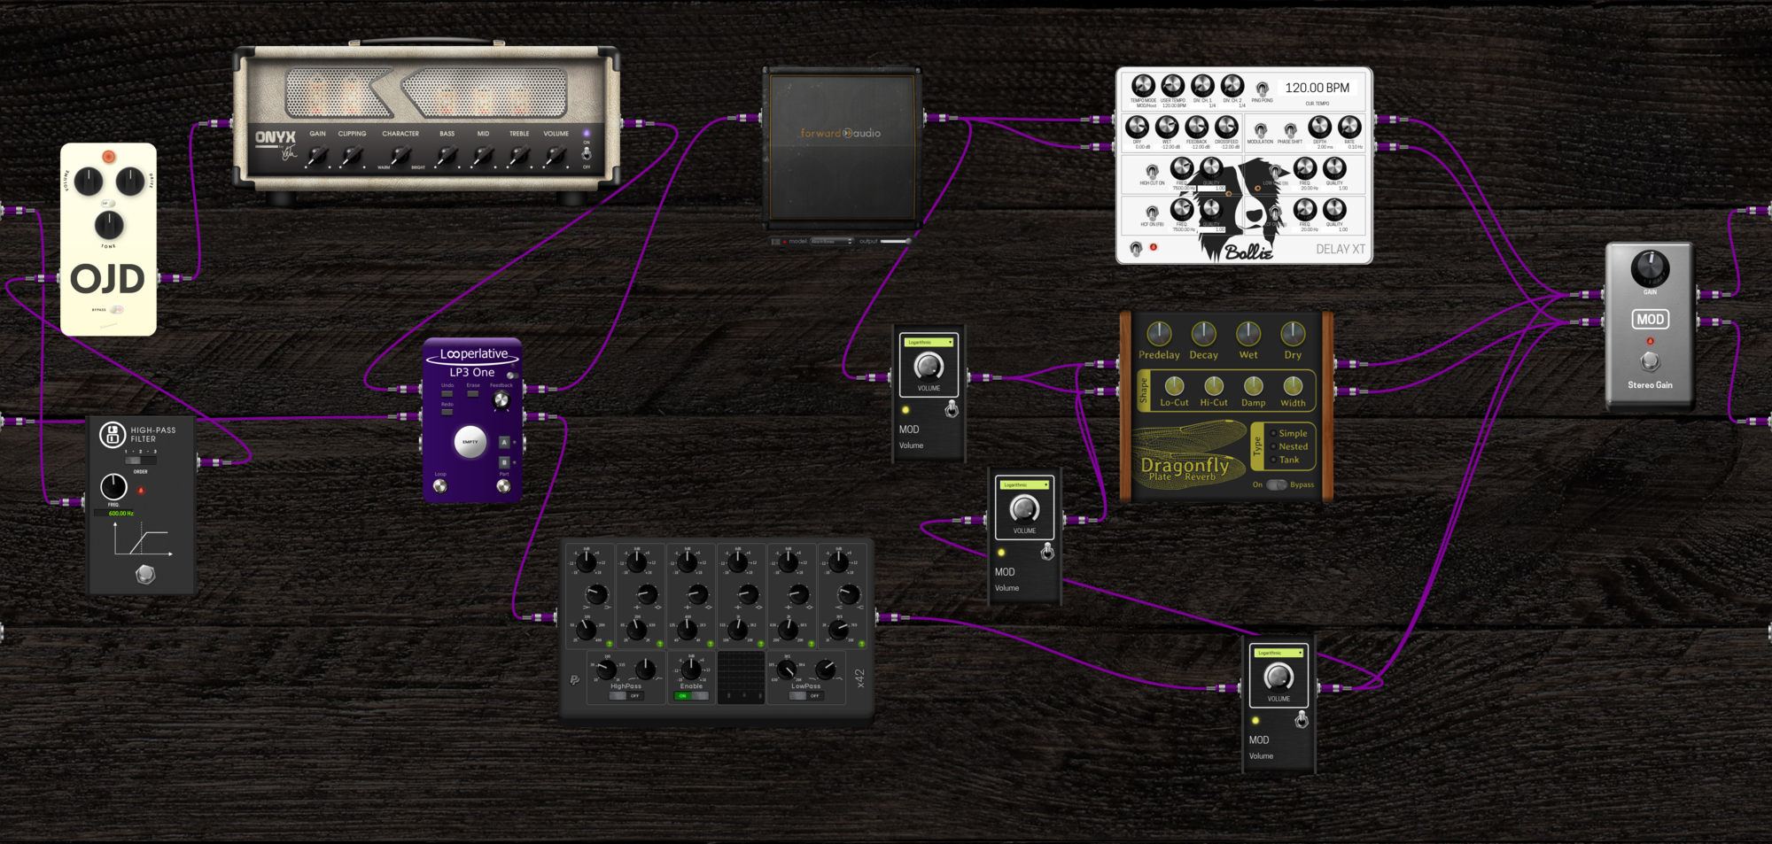Click the 120.00 BPM tempo display
The width and height of the screenshot is (1772, 844).
pos(1317,88)
